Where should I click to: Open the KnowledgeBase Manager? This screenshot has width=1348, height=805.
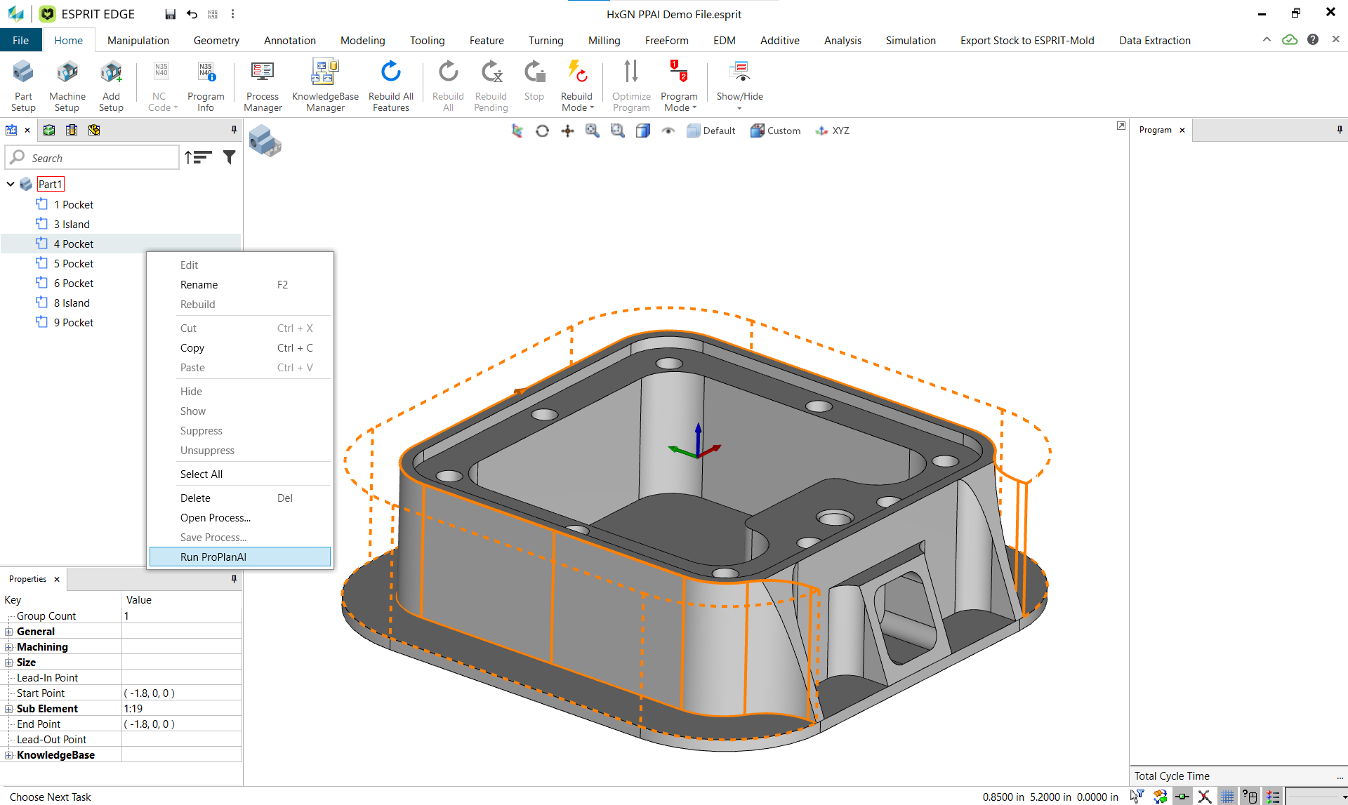[x=324, y=84]
